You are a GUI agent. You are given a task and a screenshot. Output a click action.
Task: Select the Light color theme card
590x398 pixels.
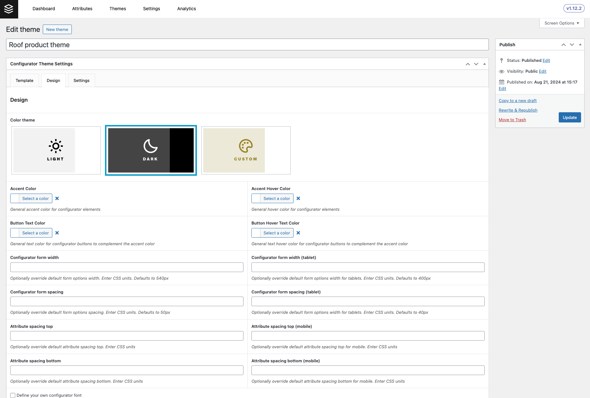click(x=56, y=151)
